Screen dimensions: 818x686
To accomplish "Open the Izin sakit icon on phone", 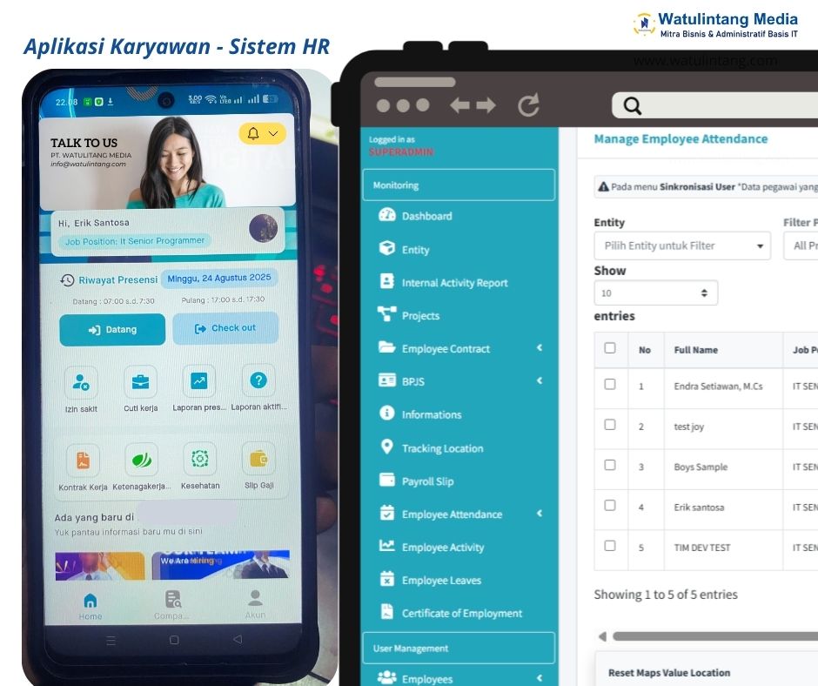I will tap(81, 382).
